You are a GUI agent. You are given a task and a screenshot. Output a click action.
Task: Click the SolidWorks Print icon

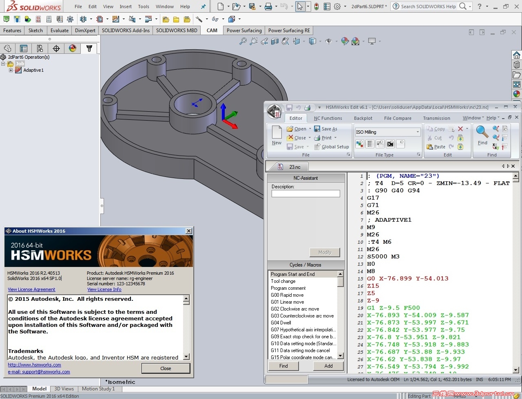click(268, 7)
